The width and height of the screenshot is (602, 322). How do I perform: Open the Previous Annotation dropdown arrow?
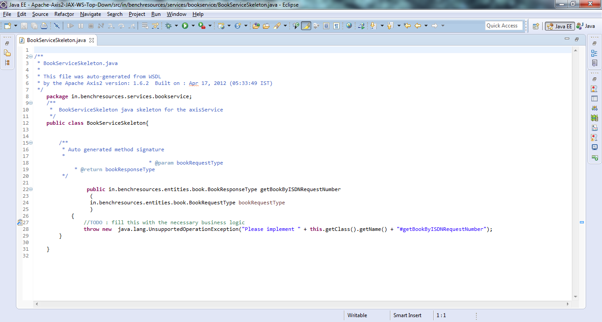tap(399, 26)
